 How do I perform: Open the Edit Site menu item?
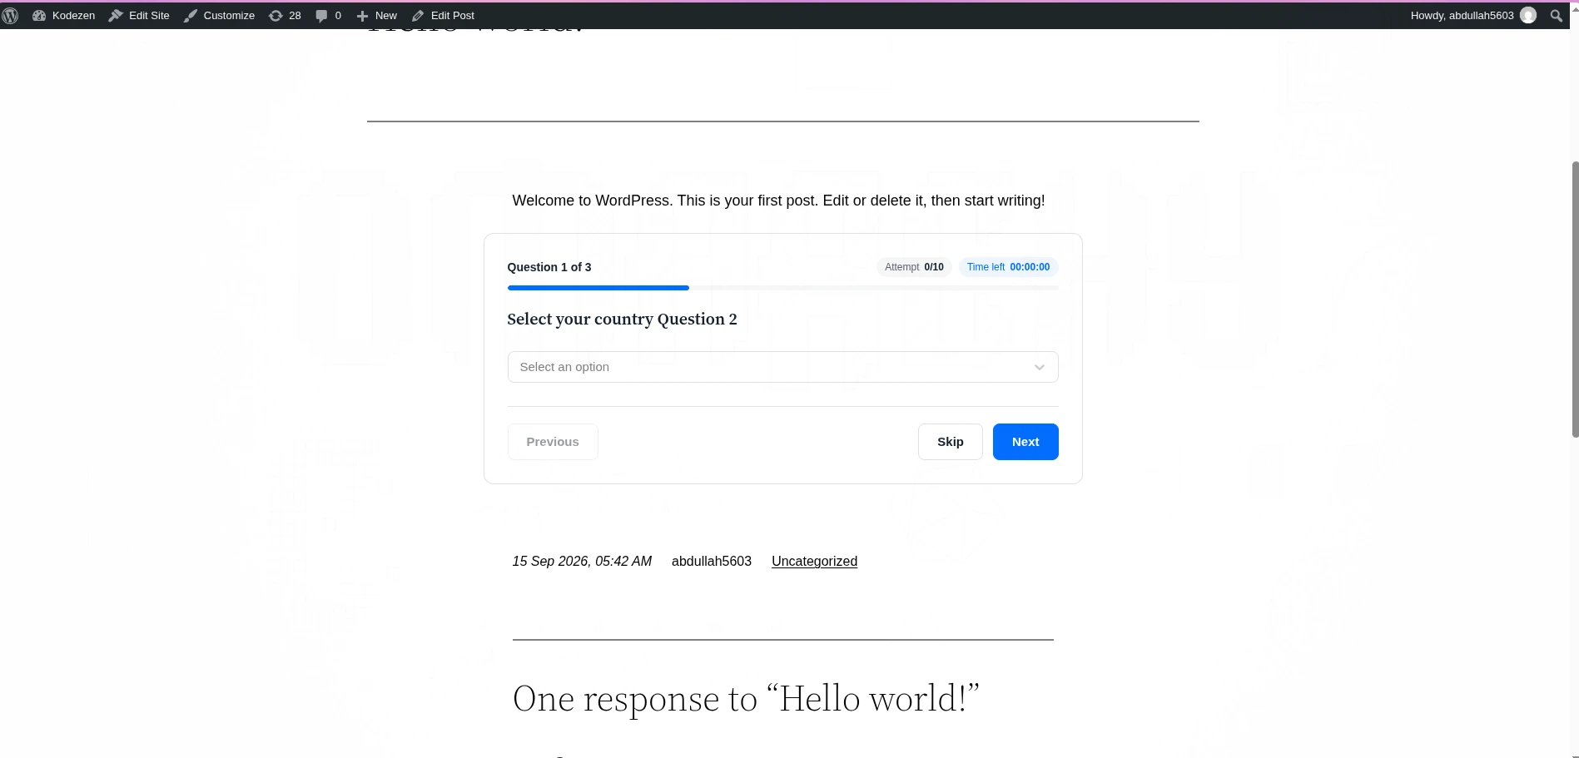[x=139, y=16]
